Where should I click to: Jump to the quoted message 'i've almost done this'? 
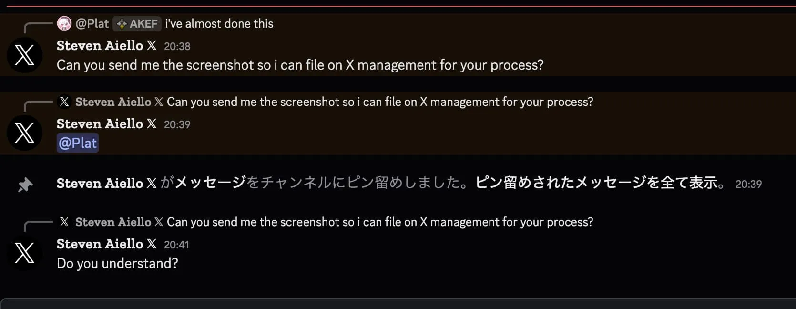pos(219,23)
